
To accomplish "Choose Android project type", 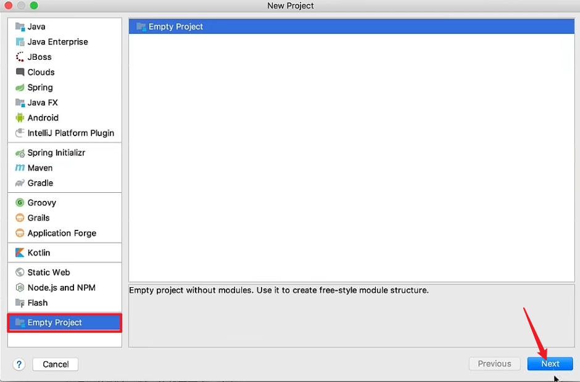I will [x=65, y=118].
